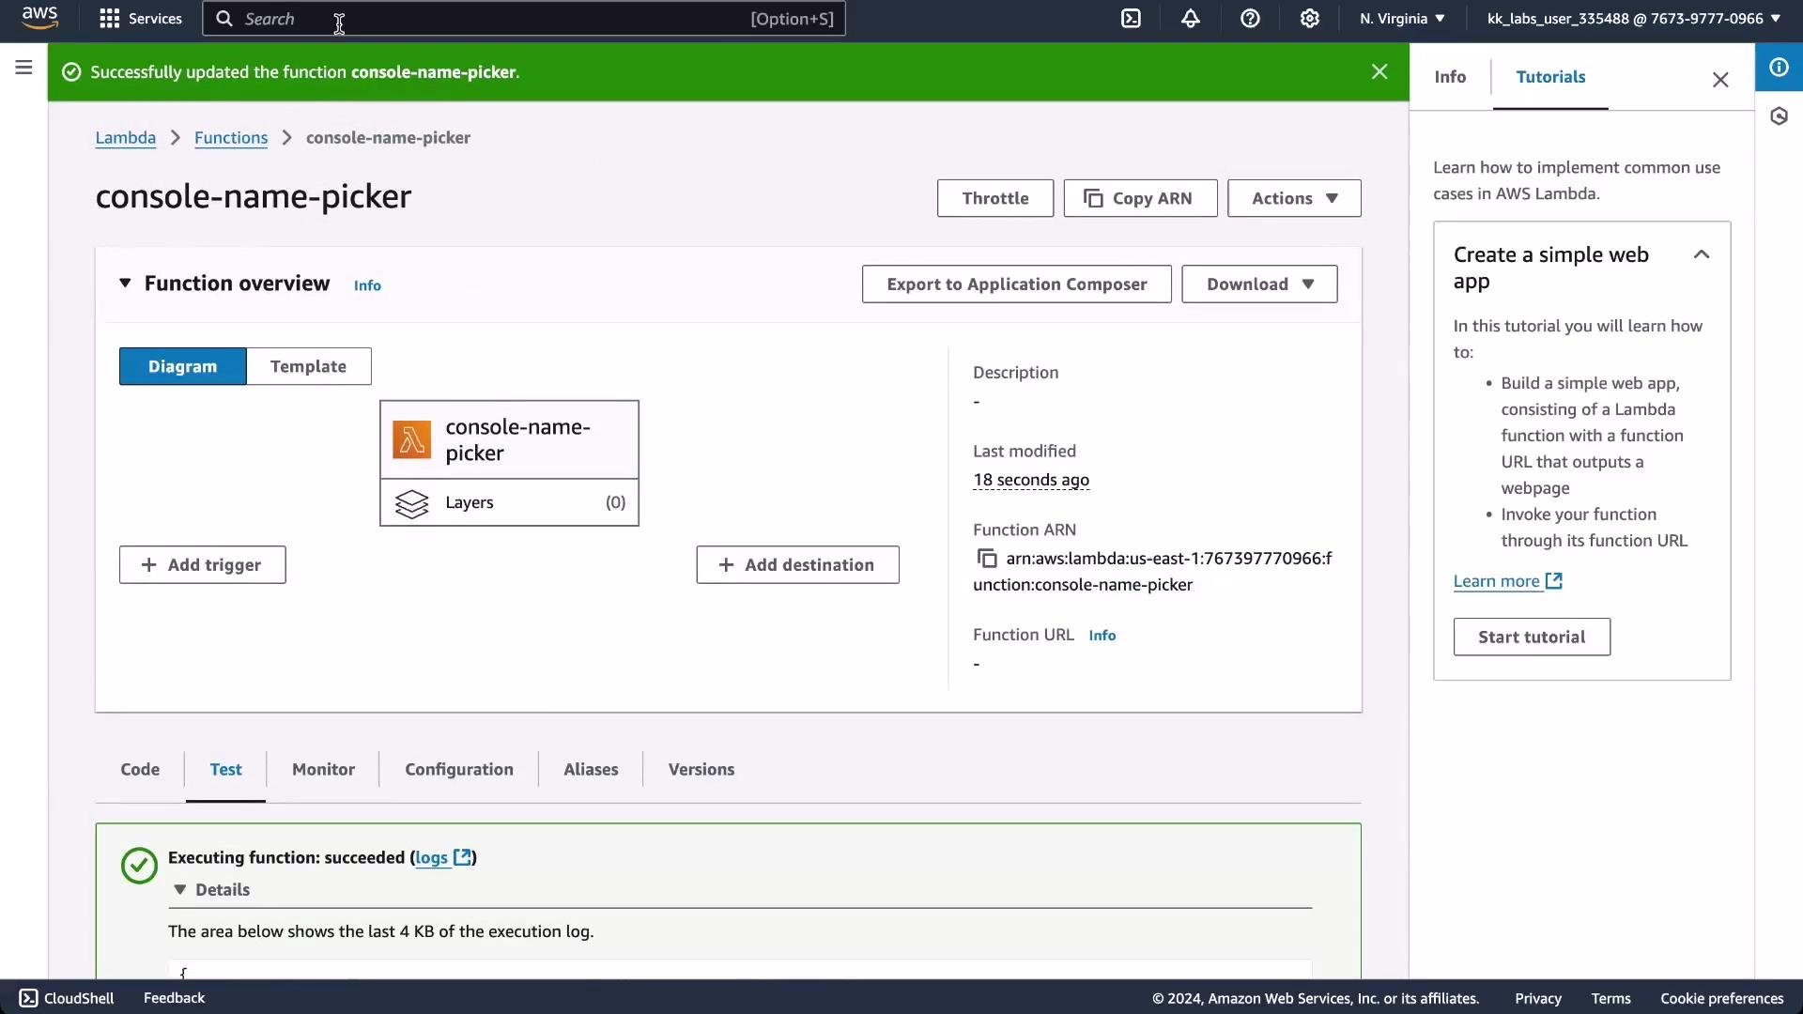This screenshot has height=1014, width=1803.
Task: Click the Feedback link in footer
Action: (x=174, y=998)
